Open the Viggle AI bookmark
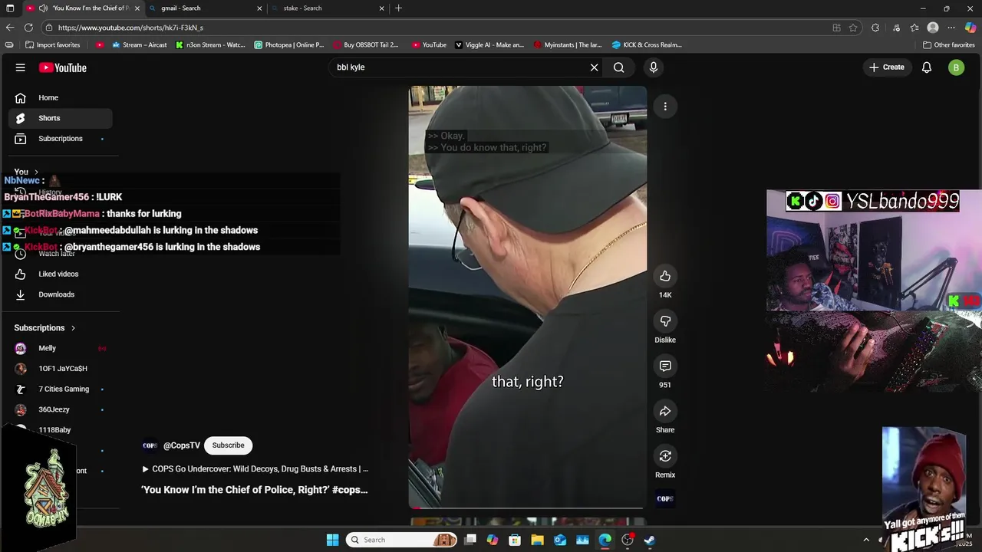This screenshot has height=552, width=982. coord(489,45)
